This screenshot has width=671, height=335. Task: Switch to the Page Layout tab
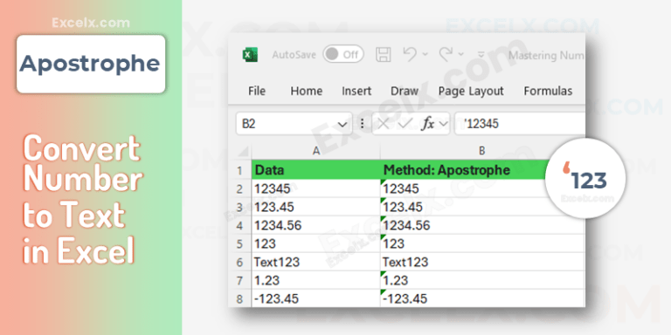click(471, 91)
